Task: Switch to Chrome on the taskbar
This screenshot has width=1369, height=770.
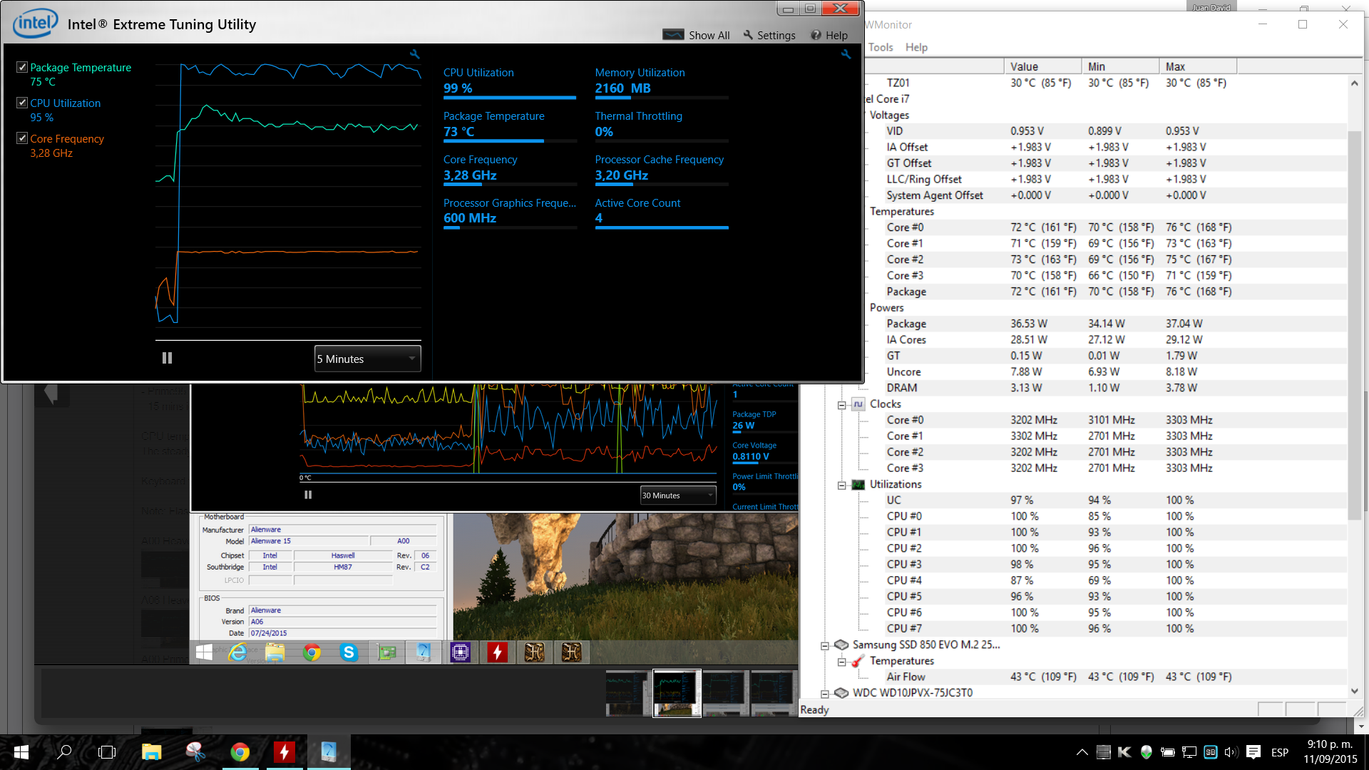Action: [240, 752]
